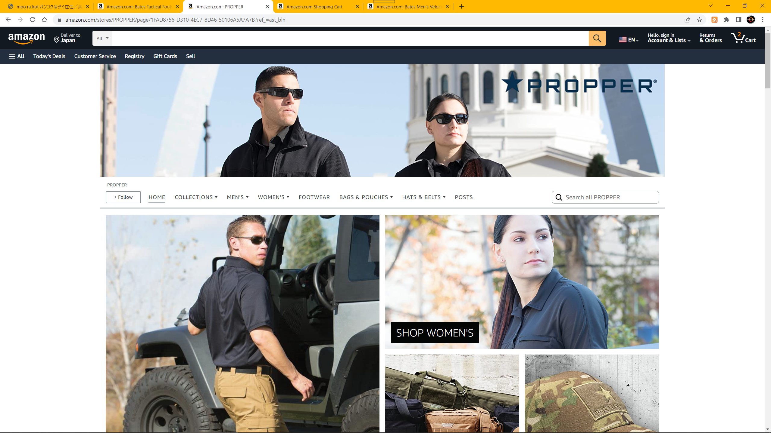Click the Amazon logo
The image size is (771, 433).
point(27,38)
